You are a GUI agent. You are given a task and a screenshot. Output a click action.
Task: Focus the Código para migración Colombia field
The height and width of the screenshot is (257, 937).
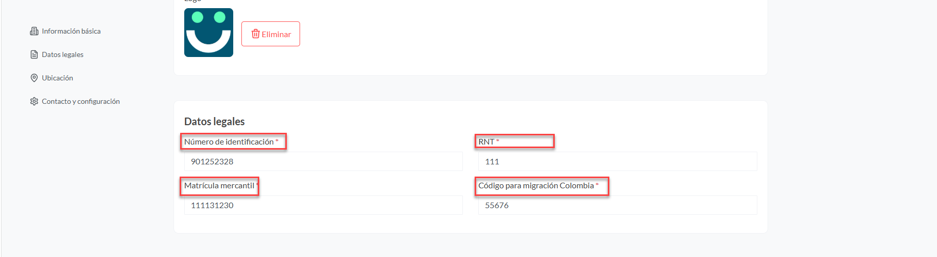coord(617,205)
